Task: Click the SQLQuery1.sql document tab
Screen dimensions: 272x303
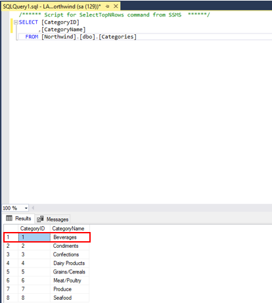Action: 52,7
